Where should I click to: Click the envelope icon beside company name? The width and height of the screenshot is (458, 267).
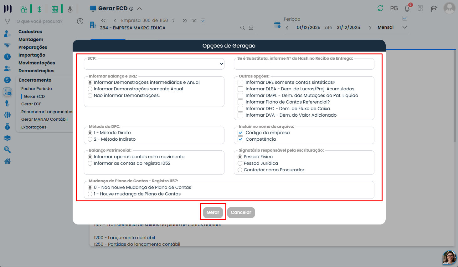pyautogui.click(x=251, y=28)
